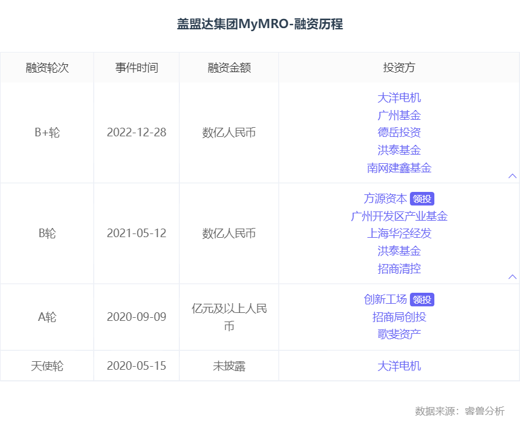Select the 融资金额 column header
This screenshot has height=437, width=520.
(x=229, y=68)
